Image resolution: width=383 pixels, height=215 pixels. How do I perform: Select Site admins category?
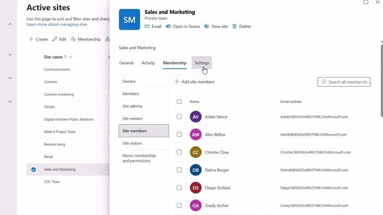tap(144, 106)
